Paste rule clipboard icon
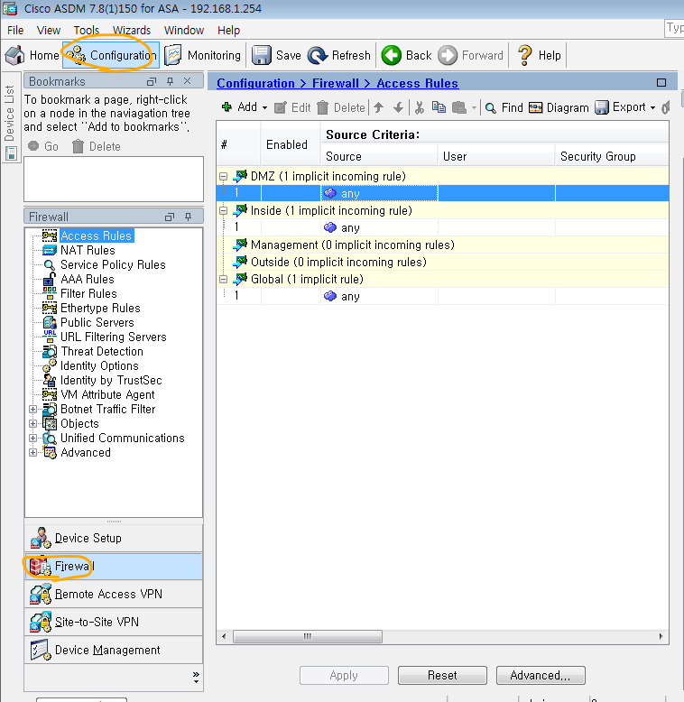The height and width of the screenshot is (702, 684). tap(458, 107)
